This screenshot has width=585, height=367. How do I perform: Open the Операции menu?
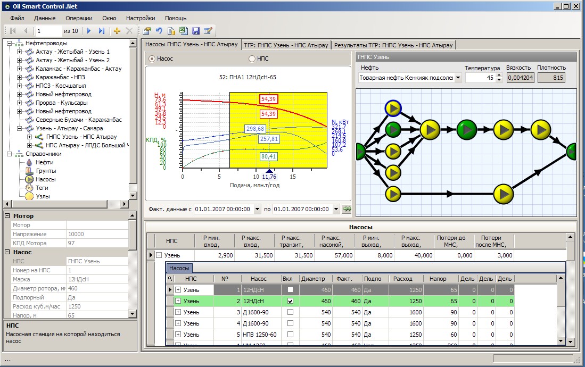click(x=79, y=18)
